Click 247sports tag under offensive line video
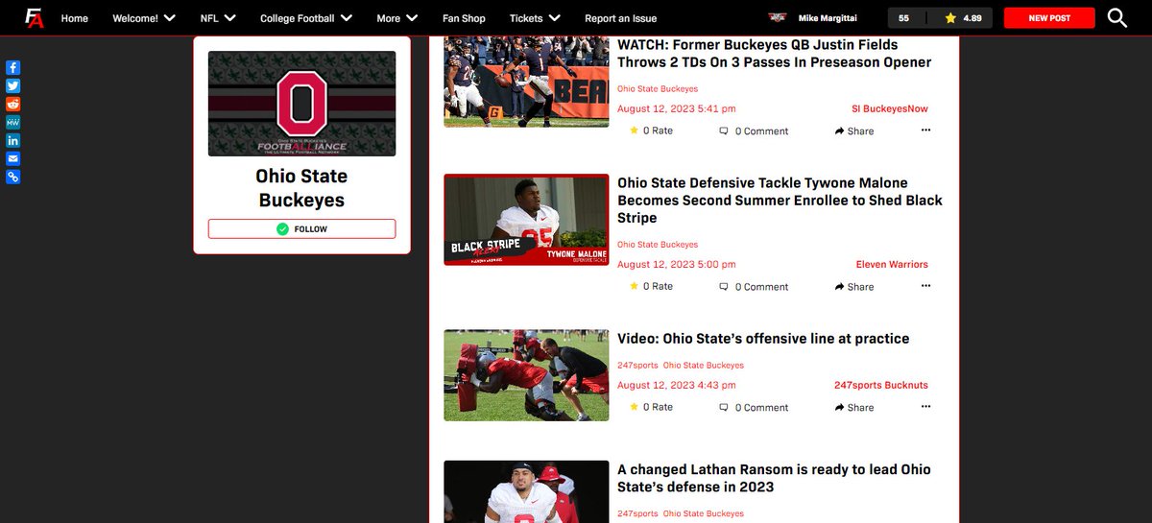The image size is (1152, 523). 637,366
